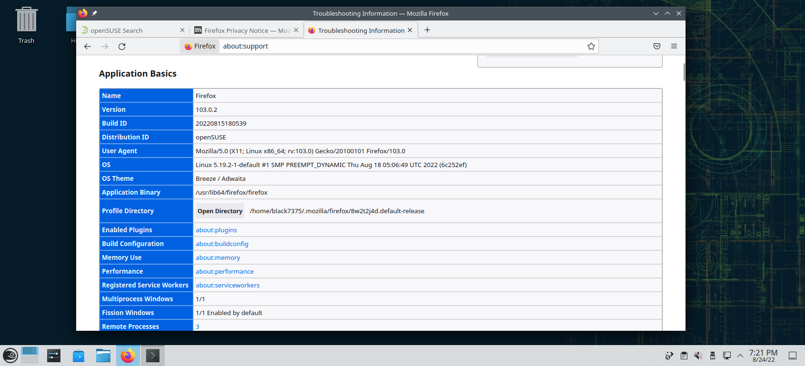
Task: Close the Firefox Privacy Notice tab
Action: click(296, 30)
